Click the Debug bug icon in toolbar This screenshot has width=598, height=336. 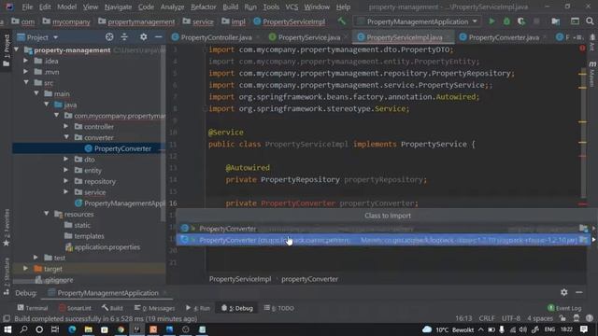(x=506, y=21)
